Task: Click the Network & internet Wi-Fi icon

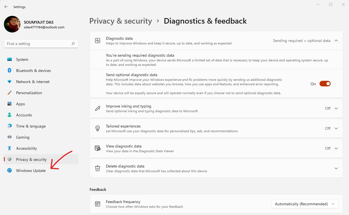Action: [x=9, y=82]
